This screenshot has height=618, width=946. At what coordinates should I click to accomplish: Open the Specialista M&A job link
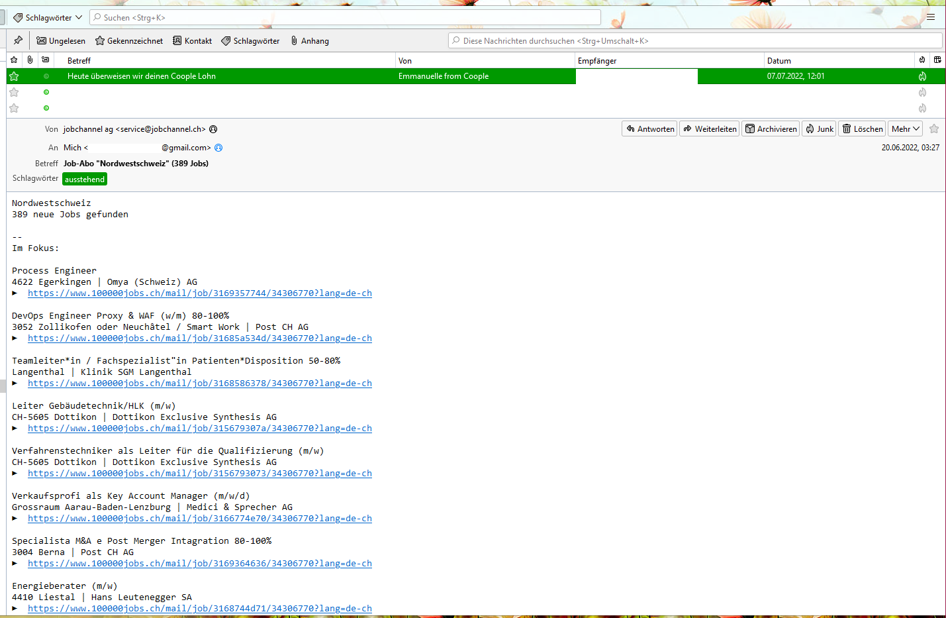pos(200,564)
